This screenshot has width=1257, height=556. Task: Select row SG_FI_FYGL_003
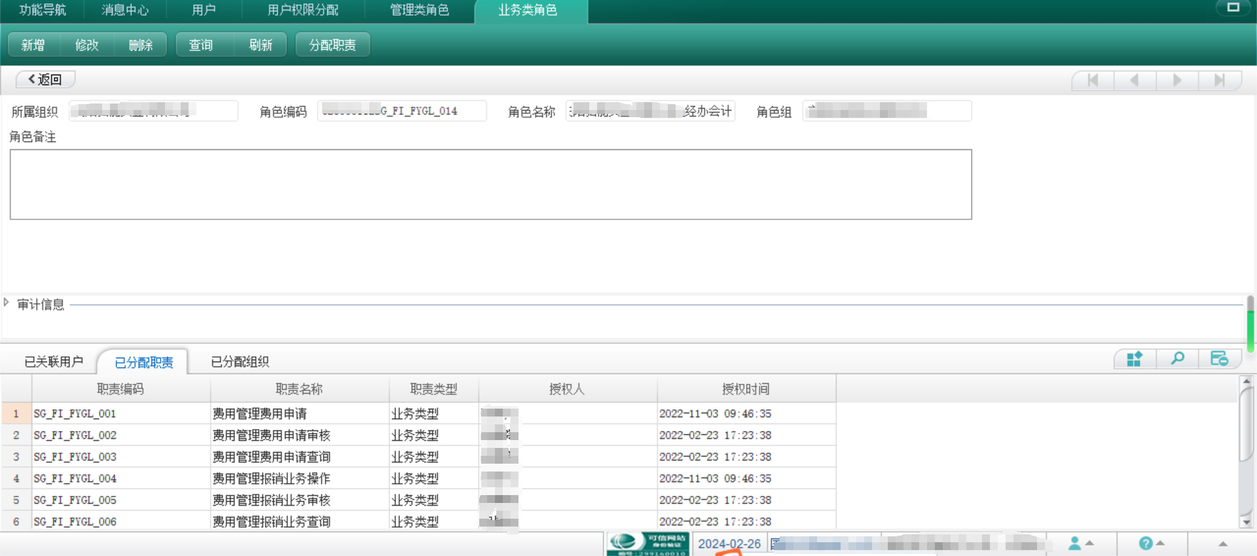(x=419, y=456)
